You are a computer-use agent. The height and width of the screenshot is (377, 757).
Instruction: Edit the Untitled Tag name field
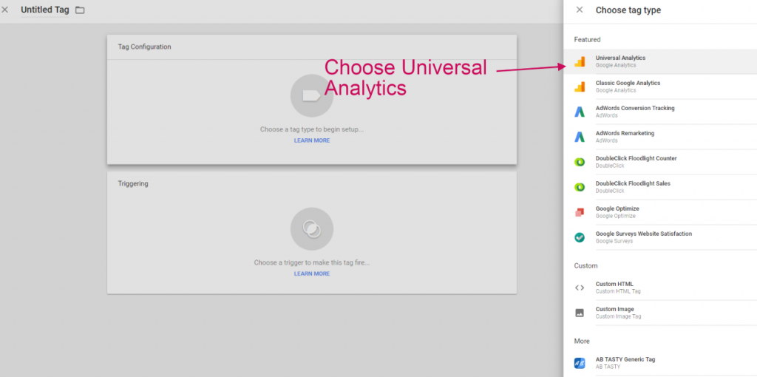45,10
